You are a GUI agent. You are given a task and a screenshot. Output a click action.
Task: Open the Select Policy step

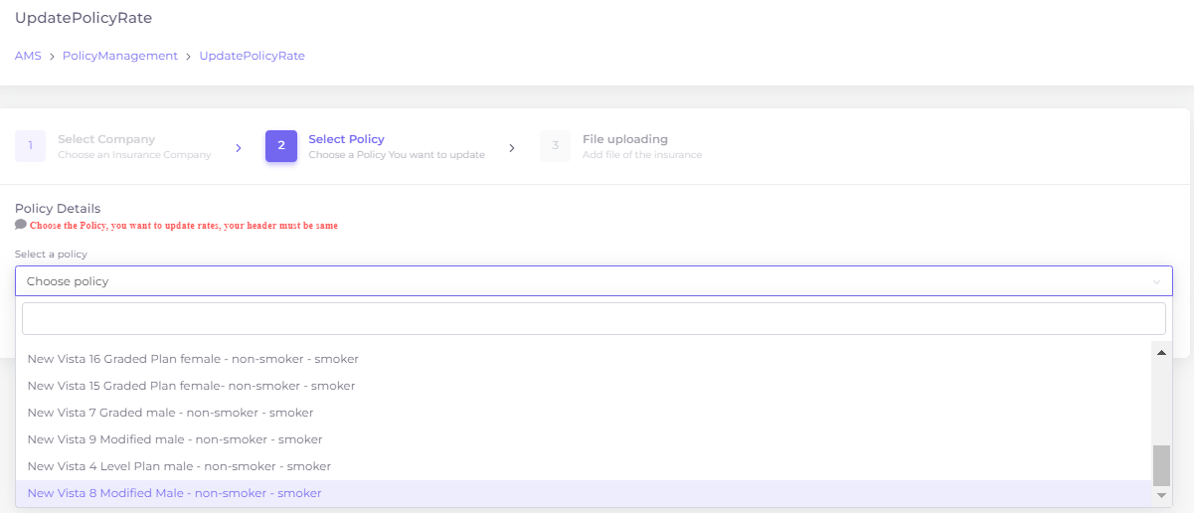tap(397, 146)
